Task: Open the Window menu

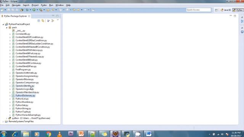Action: [x=59, y=5]
